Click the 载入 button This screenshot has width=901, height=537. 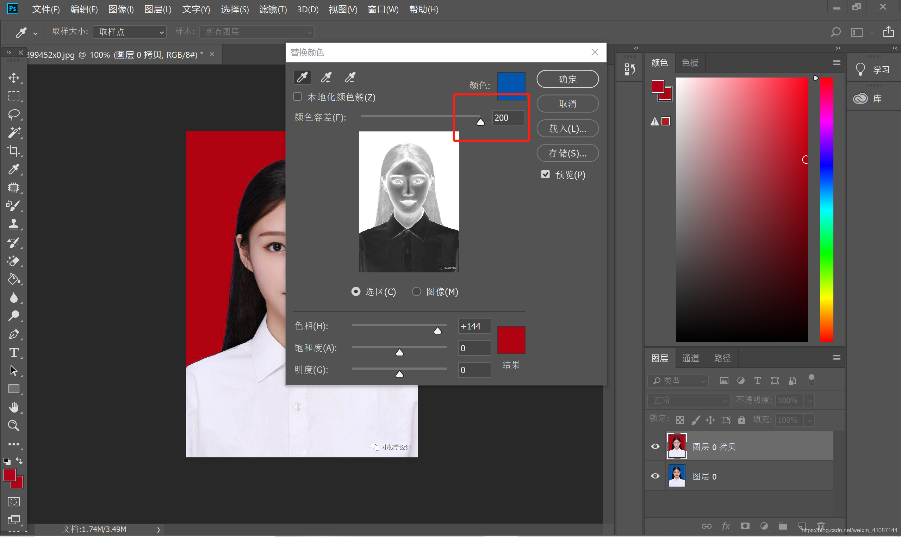click(567, 129)
